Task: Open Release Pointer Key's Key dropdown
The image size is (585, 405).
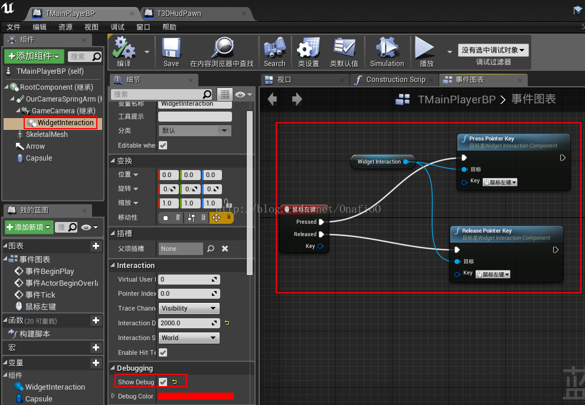Action: [493, 275]
